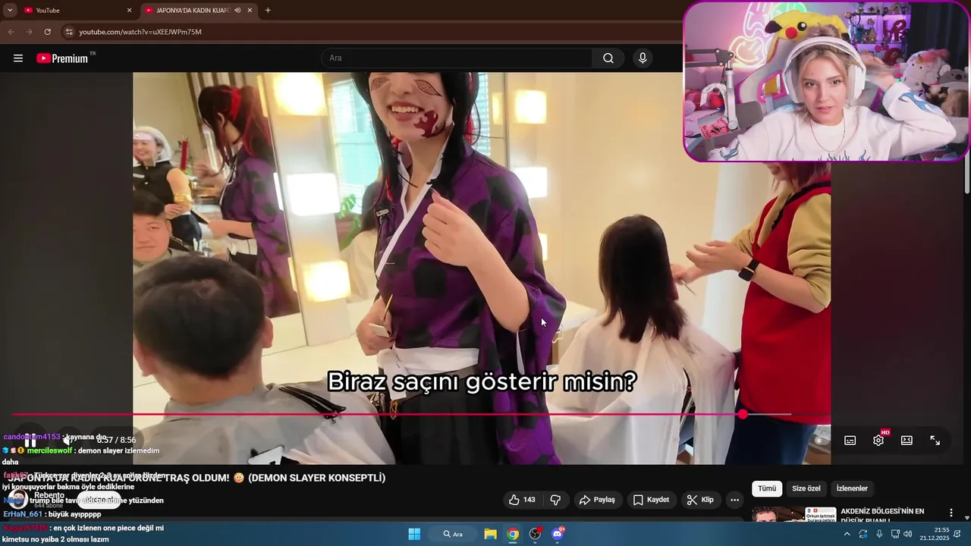Mute tab via speaker icon on tab
This screenshot has height=546, width=971.
pyautogui.click(x=237, y=10)
